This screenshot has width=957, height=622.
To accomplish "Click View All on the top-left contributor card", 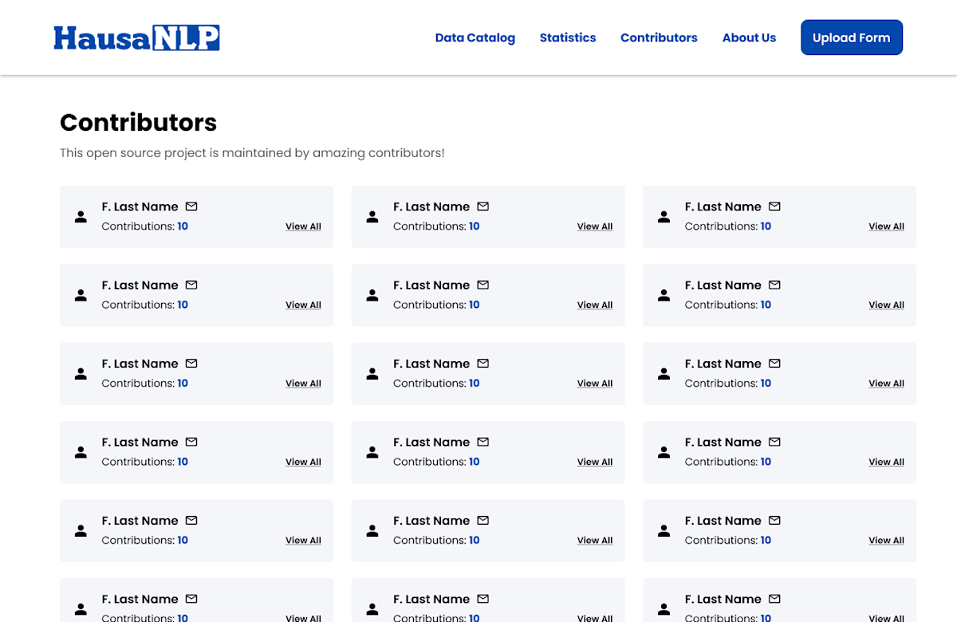I will (303, 226).
